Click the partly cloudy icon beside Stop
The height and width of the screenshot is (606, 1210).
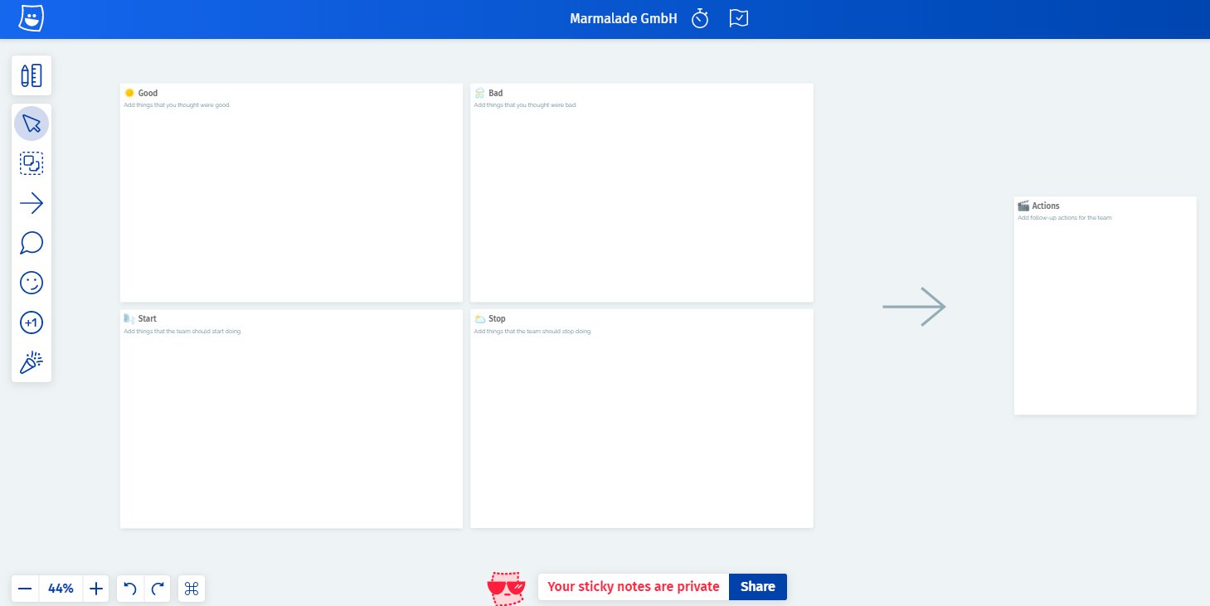tap(479, 318)
